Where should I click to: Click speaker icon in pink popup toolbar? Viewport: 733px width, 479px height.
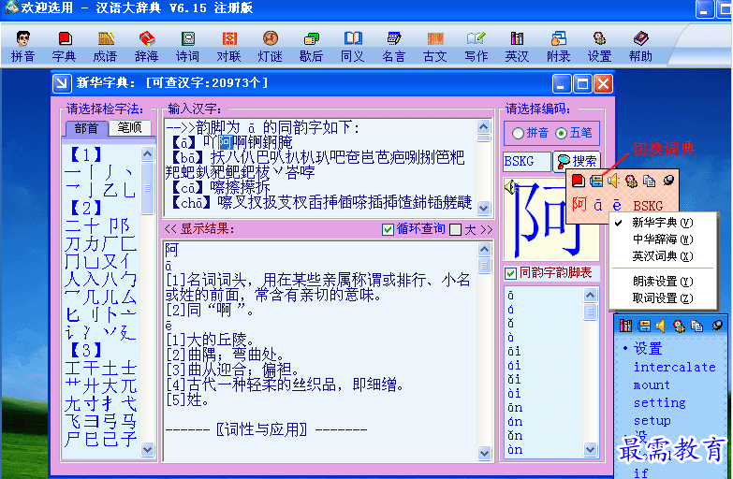613,181
